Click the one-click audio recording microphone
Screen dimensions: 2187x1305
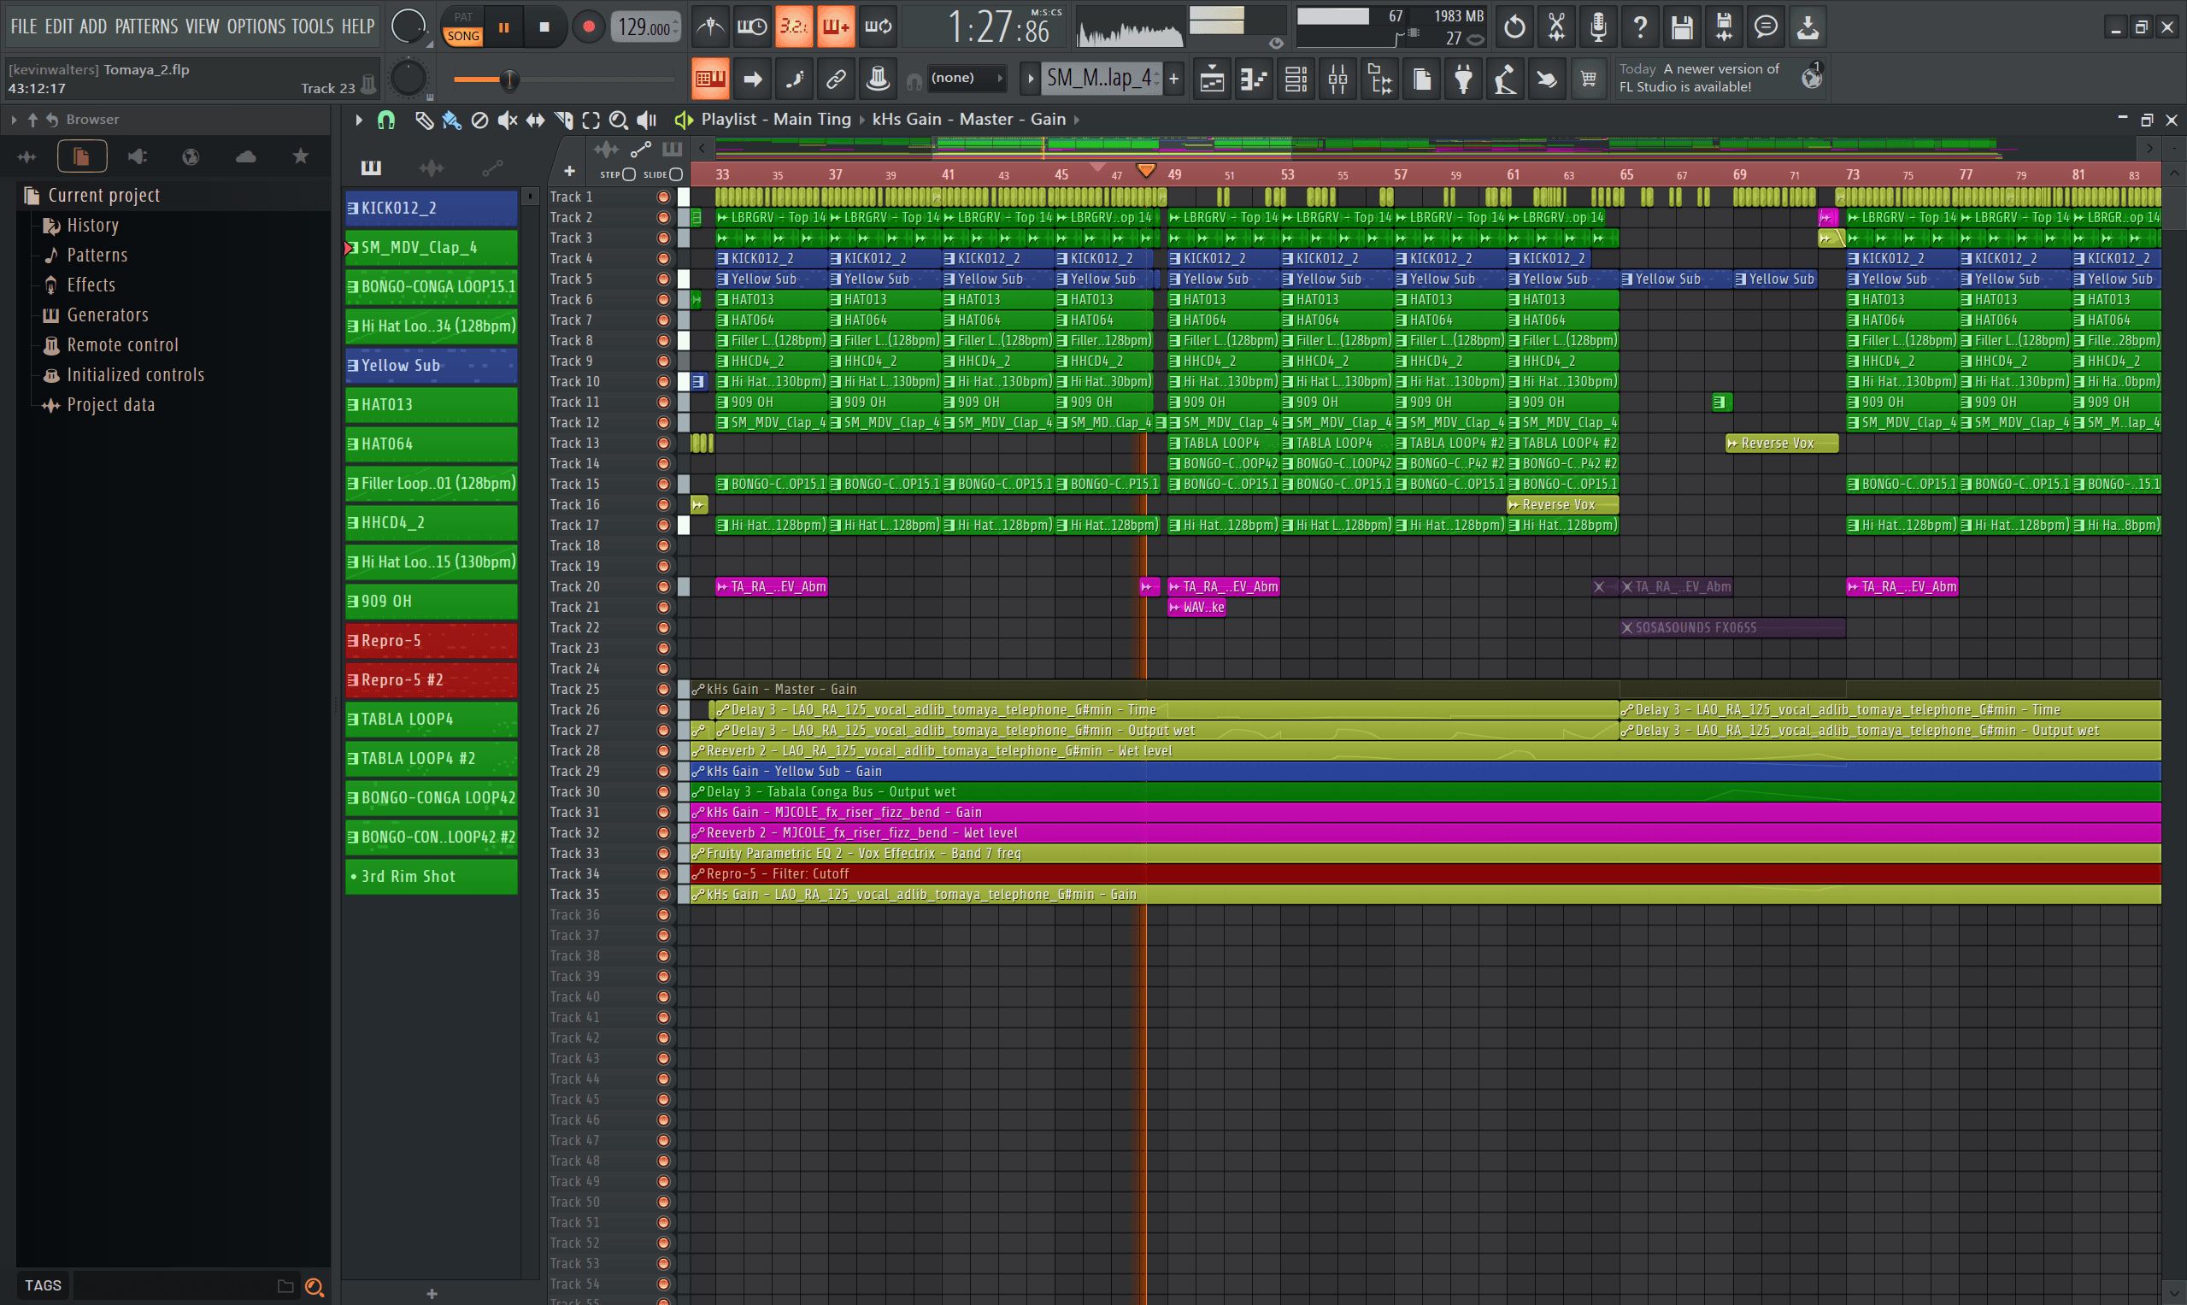point(1599,26)
